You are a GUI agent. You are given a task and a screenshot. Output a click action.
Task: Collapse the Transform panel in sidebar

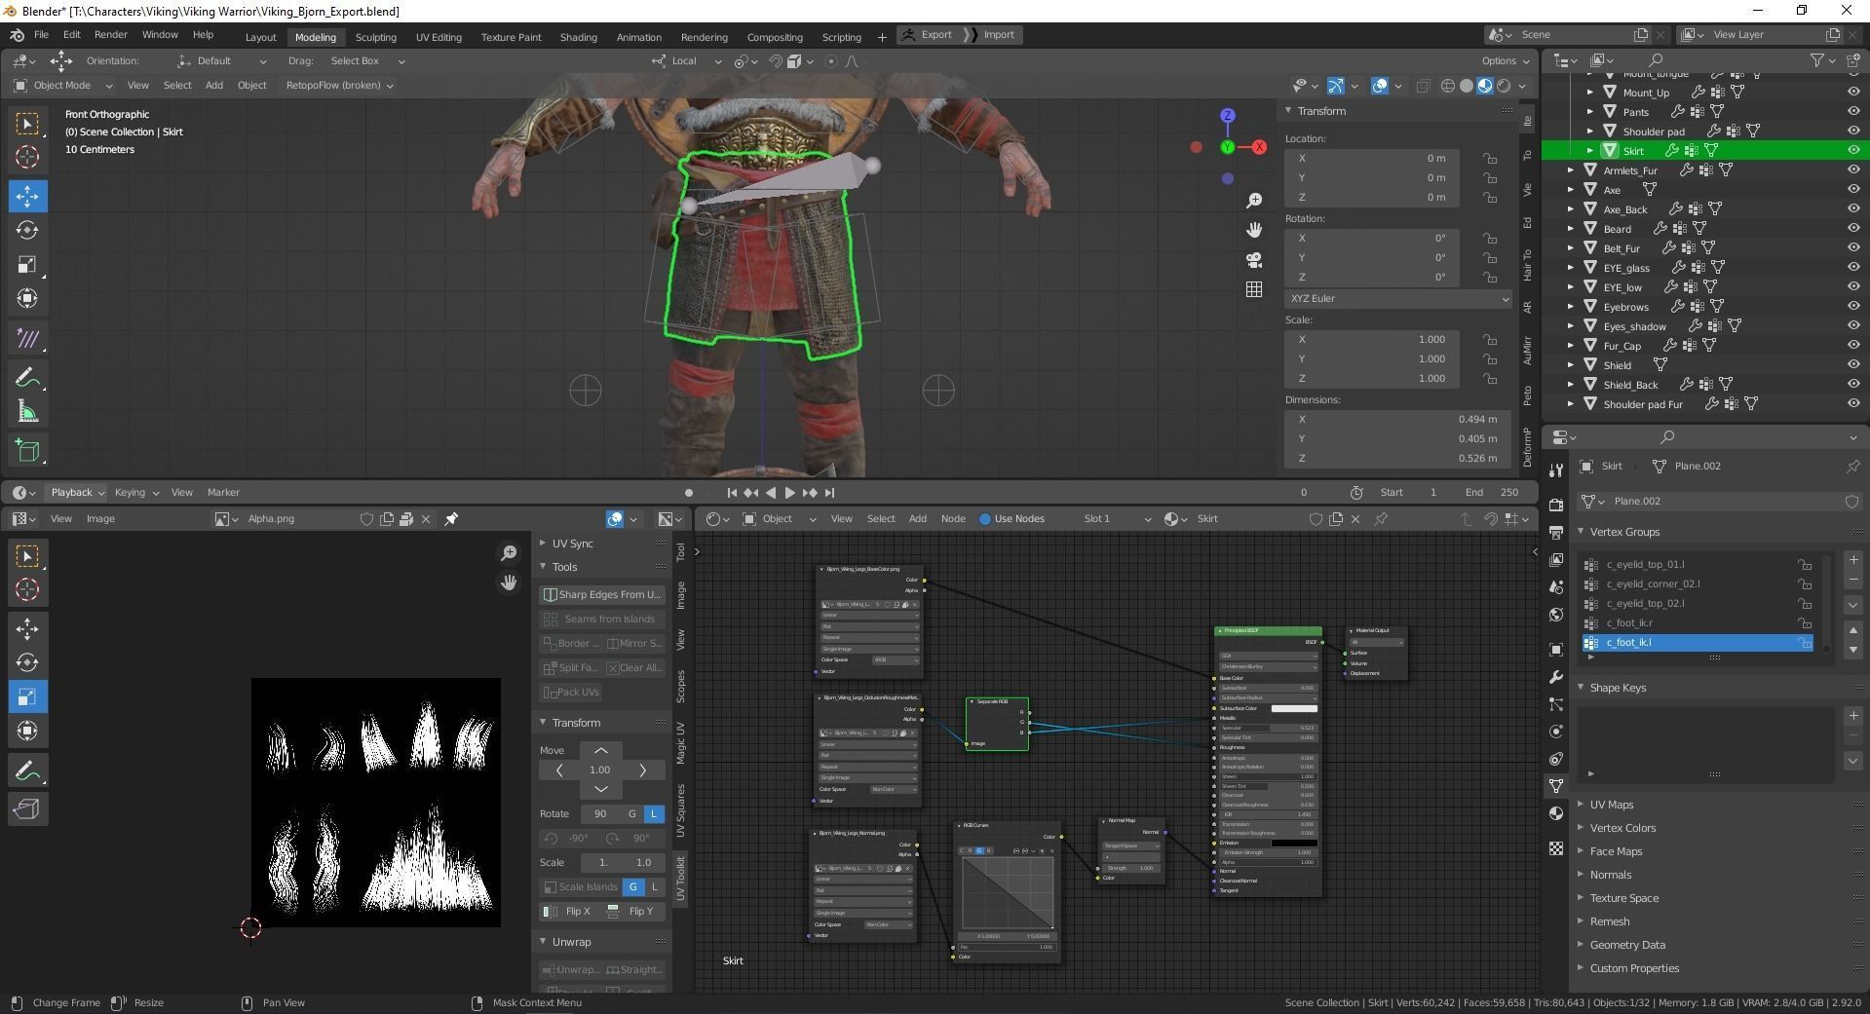[1288, 111]
